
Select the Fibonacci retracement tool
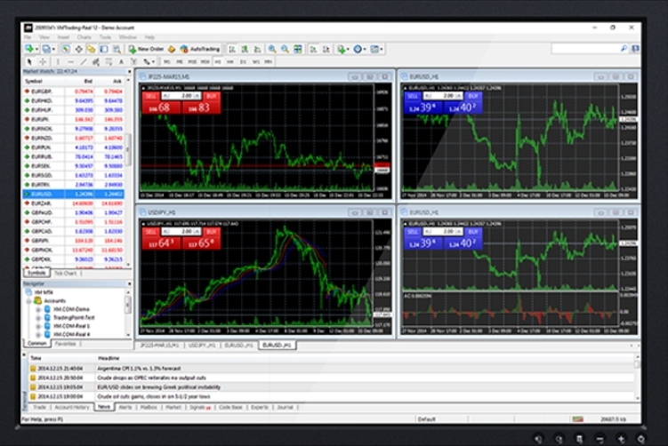point(109,61)
